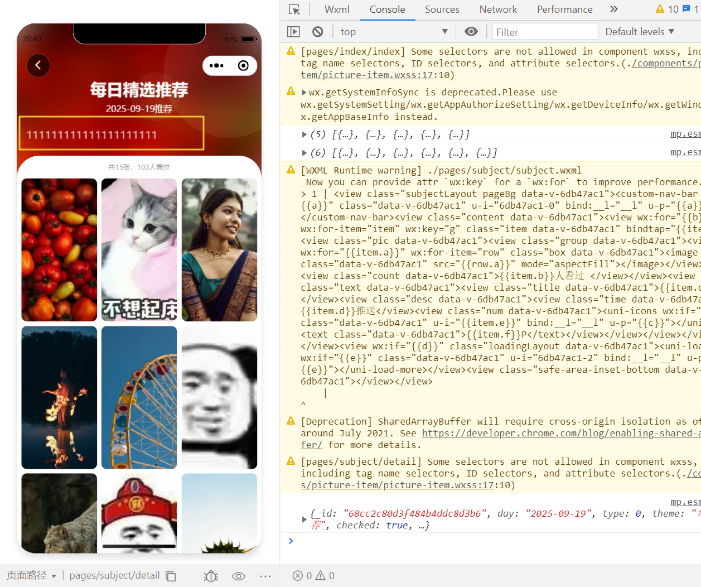Click the bug debug icon in status bar
This screenshot has width=701, height=587.
(x=211, y=576)
